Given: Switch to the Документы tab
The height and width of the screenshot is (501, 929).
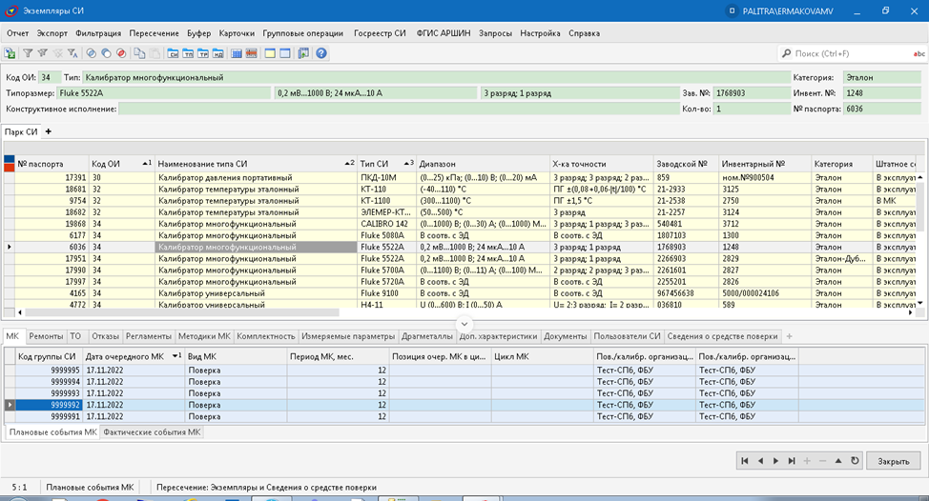Looking at the screenshot, I should 566,336.
